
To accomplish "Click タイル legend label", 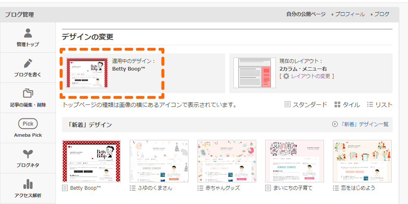I will click(351, 104).
